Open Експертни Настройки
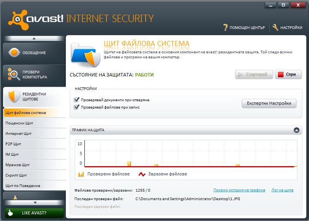Image resolution: width=309 pixels, height=221 pixels. [269, 103]
